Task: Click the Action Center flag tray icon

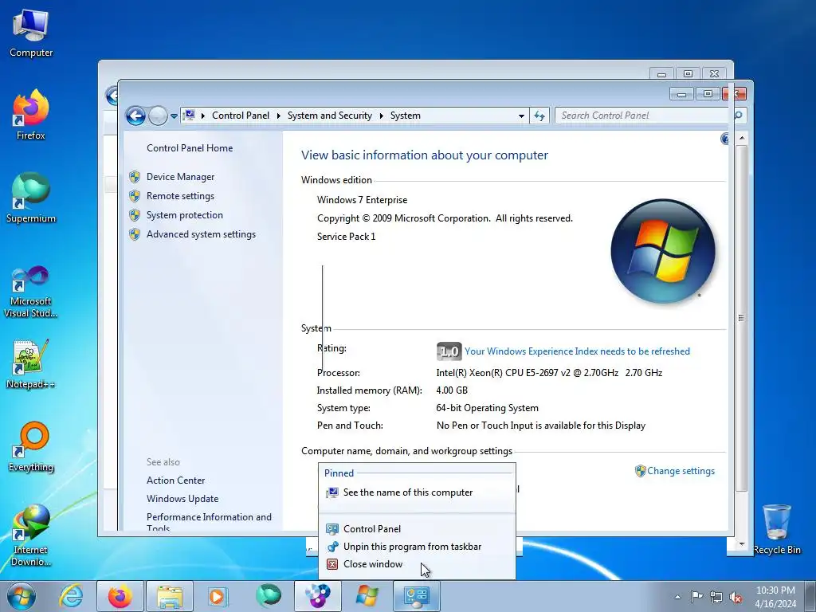Action: pyautogui.click(x=696, y=596)
